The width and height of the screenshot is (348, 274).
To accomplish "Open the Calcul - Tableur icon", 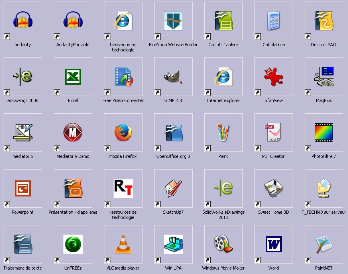I will point(224,20).
